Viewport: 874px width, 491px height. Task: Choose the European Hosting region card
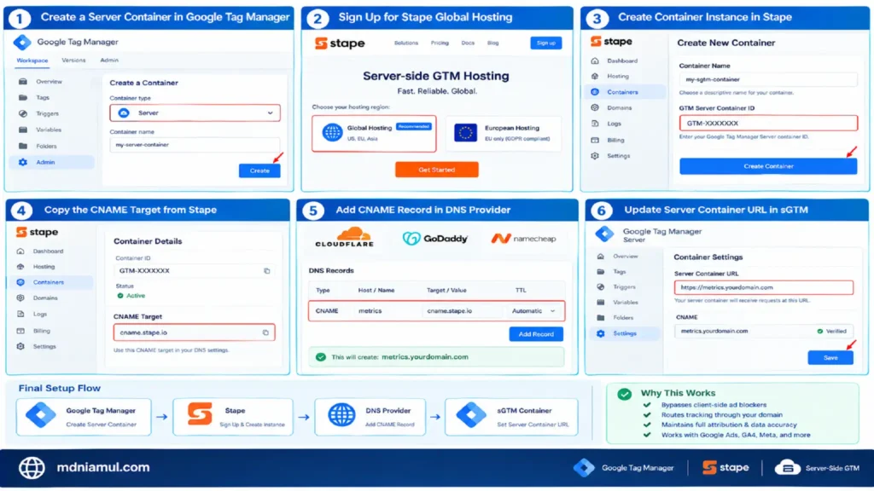(504, 134)
